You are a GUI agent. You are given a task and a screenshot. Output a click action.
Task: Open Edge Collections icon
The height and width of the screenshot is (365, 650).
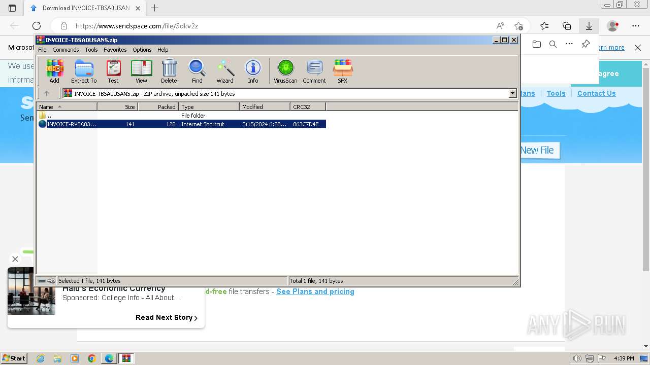[567, 26]
